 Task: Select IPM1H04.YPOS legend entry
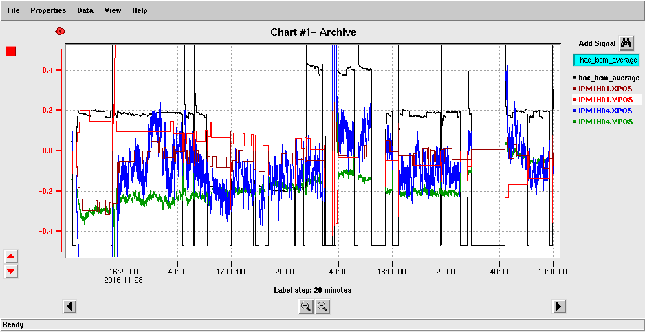click(x=602, y=122)
